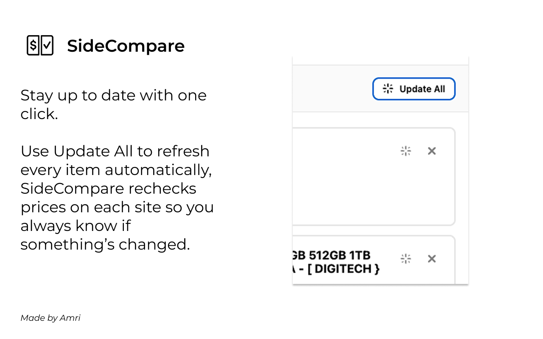Click the spinner beside the DIGITECH close button
The height and width of the screenshot is (339, 543).
tap(406, 258)
